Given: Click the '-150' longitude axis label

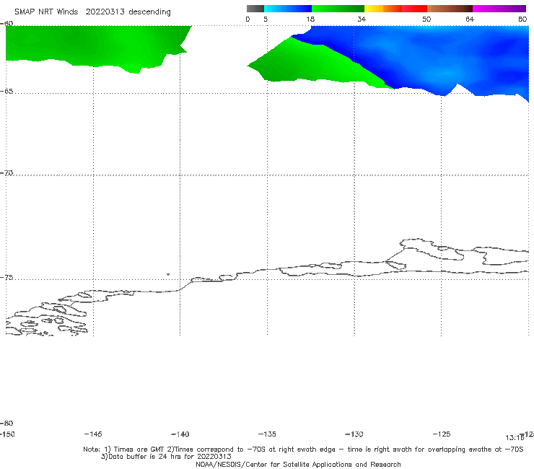Looking at the screenshot, I should pos(7,434).
